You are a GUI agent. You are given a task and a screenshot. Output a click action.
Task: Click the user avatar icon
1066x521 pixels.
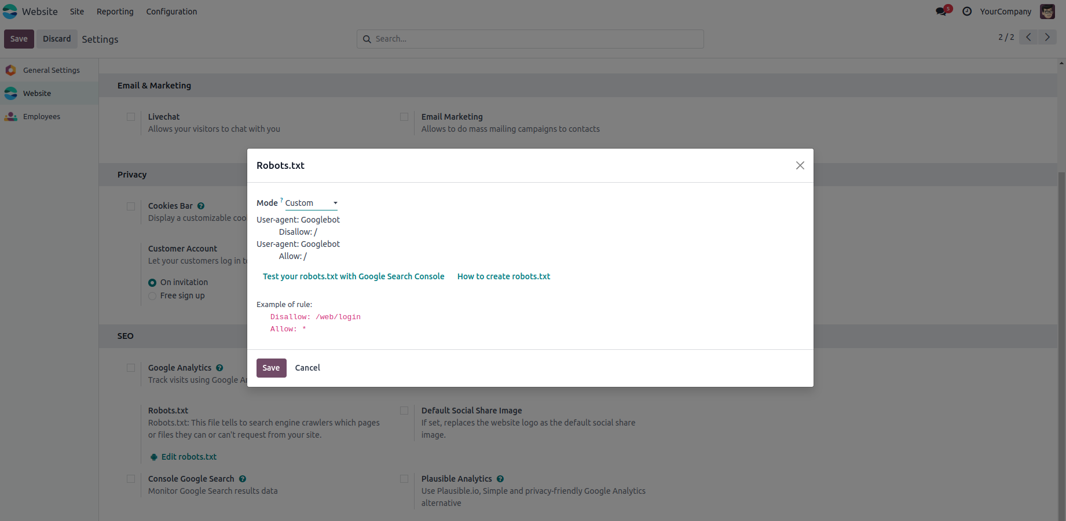tap(1047, 12)
